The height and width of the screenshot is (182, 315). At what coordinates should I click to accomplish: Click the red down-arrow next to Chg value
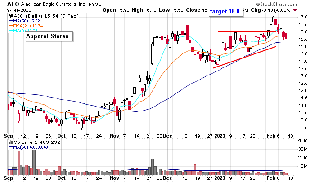pyautogui.click(x=295, y=10)
